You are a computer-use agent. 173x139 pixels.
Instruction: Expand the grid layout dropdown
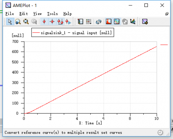pyautogui.click(x=88, y=22)
